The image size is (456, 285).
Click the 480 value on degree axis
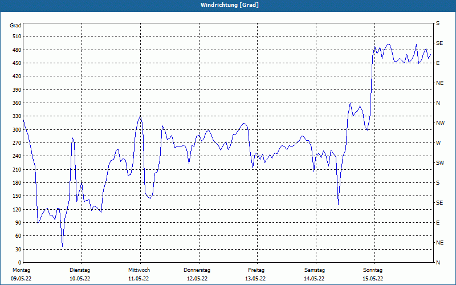point(17,50)
